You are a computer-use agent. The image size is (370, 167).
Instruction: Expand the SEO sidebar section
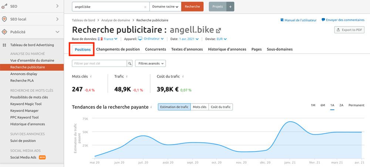click(x=57, y=6)
